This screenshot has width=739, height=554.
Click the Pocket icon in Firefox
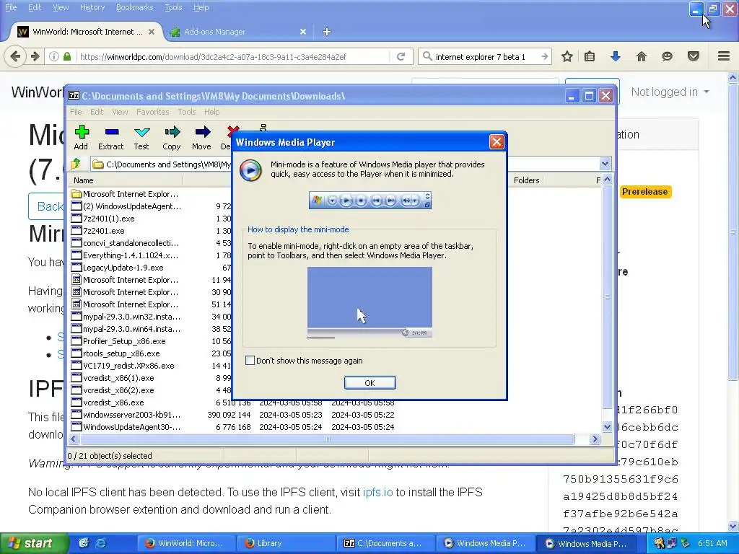694,56
